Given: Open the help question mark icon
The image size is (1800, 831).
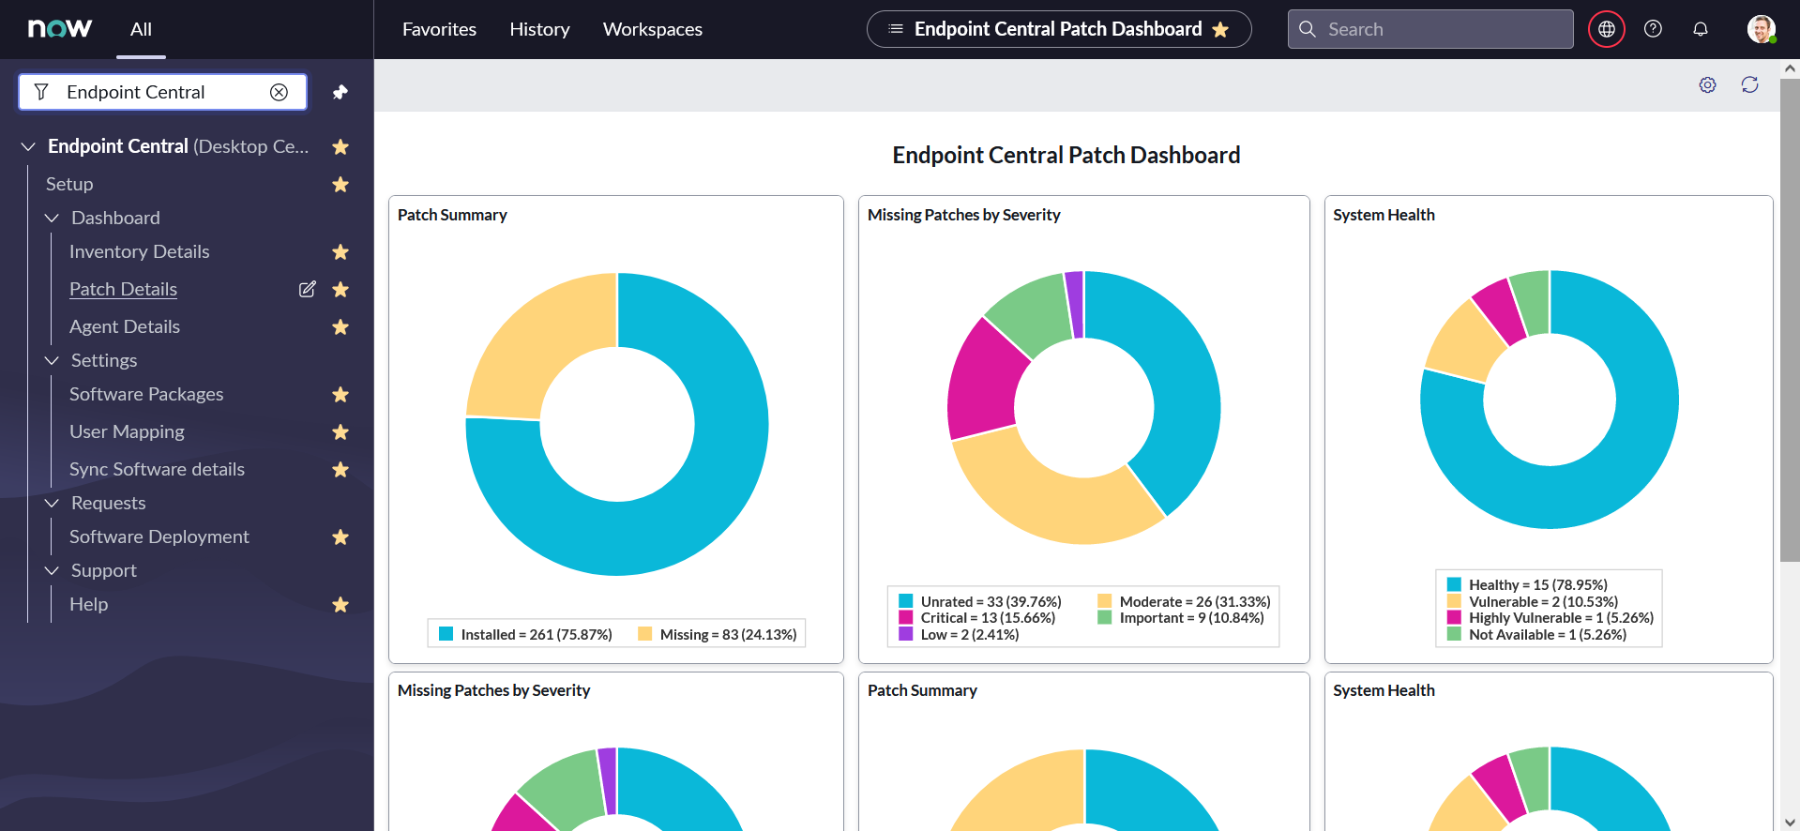Looking at the screenshot, I should pos(1653,29).
